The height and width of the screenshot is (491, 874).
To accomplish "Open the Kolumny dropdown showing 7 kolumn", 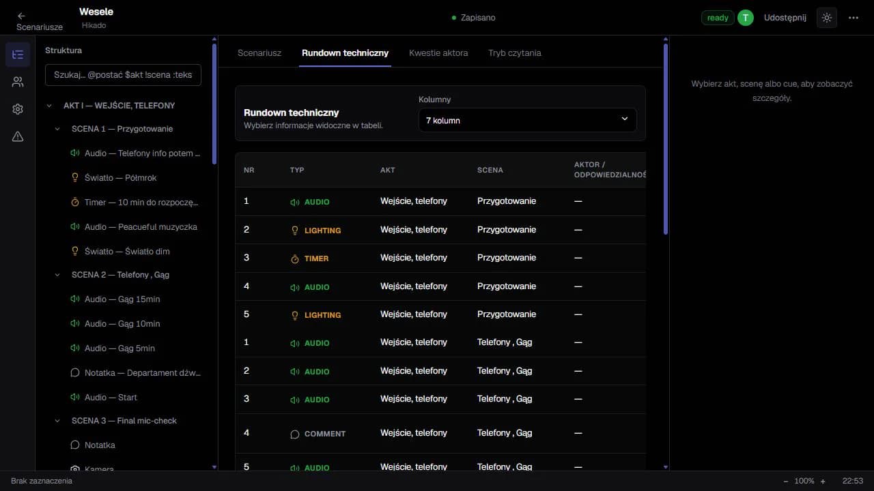I will (527, 120).
